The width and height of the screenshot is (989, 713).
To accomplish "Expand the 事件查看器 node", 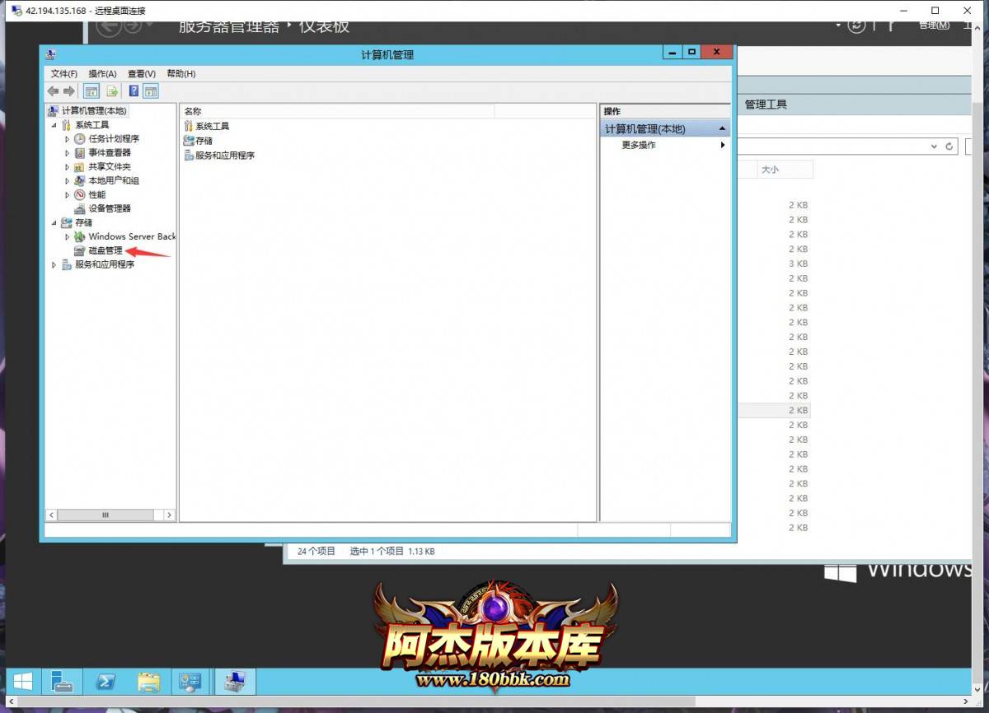I will click(68, 152).
